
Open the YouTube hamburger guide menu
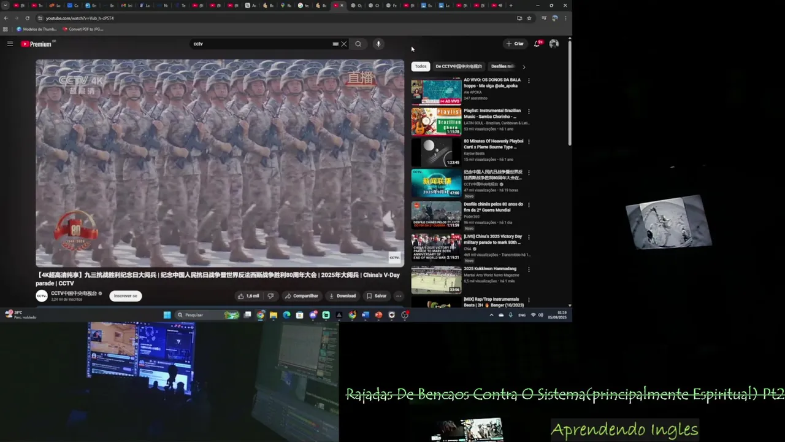[10, 44]
